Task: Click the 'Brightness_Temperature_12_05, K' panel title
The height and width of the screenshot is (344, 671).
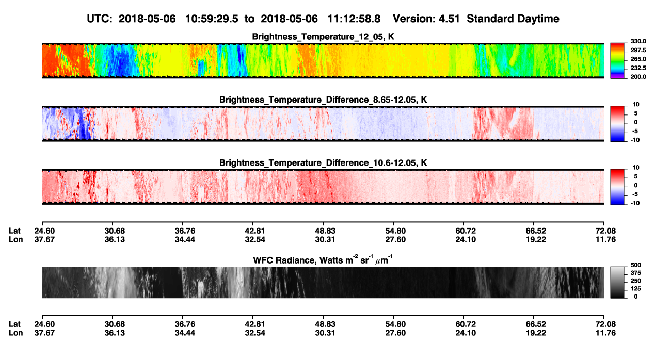Action: tap(323, 37)
